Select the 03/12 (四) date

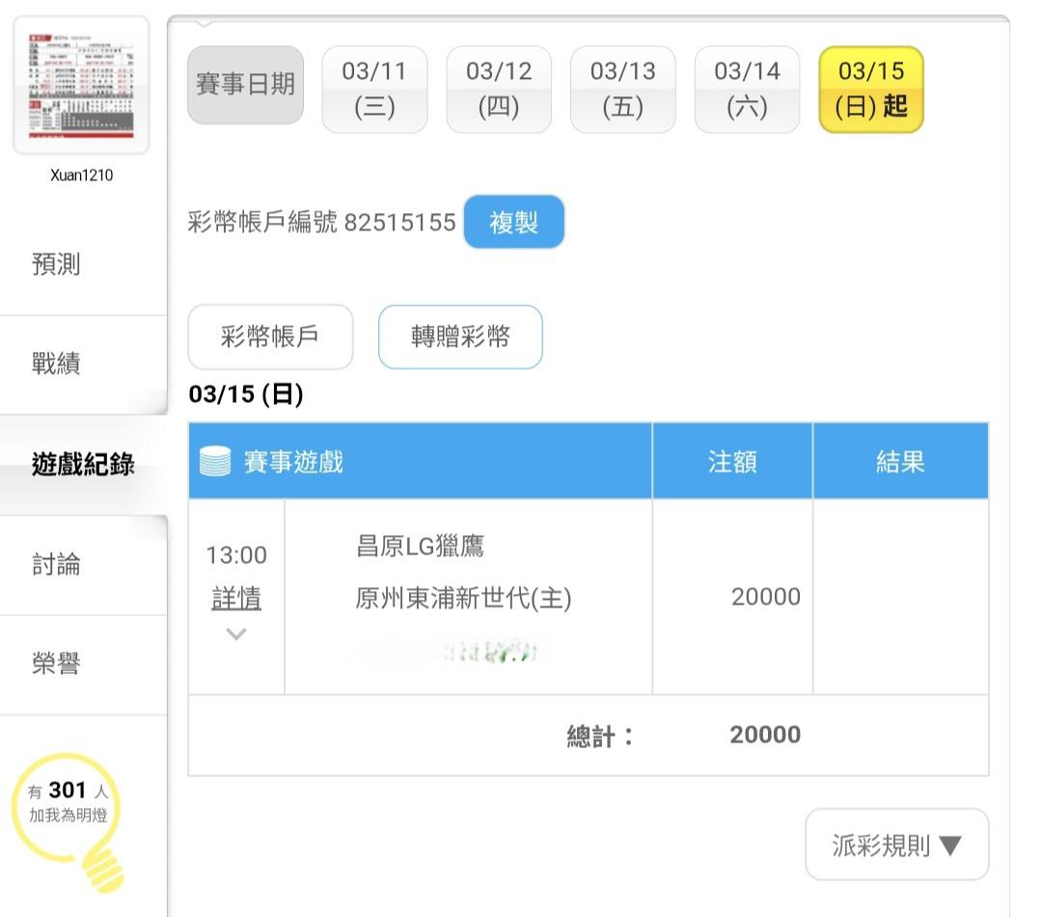pyautogui.click(x=499, y=89)
